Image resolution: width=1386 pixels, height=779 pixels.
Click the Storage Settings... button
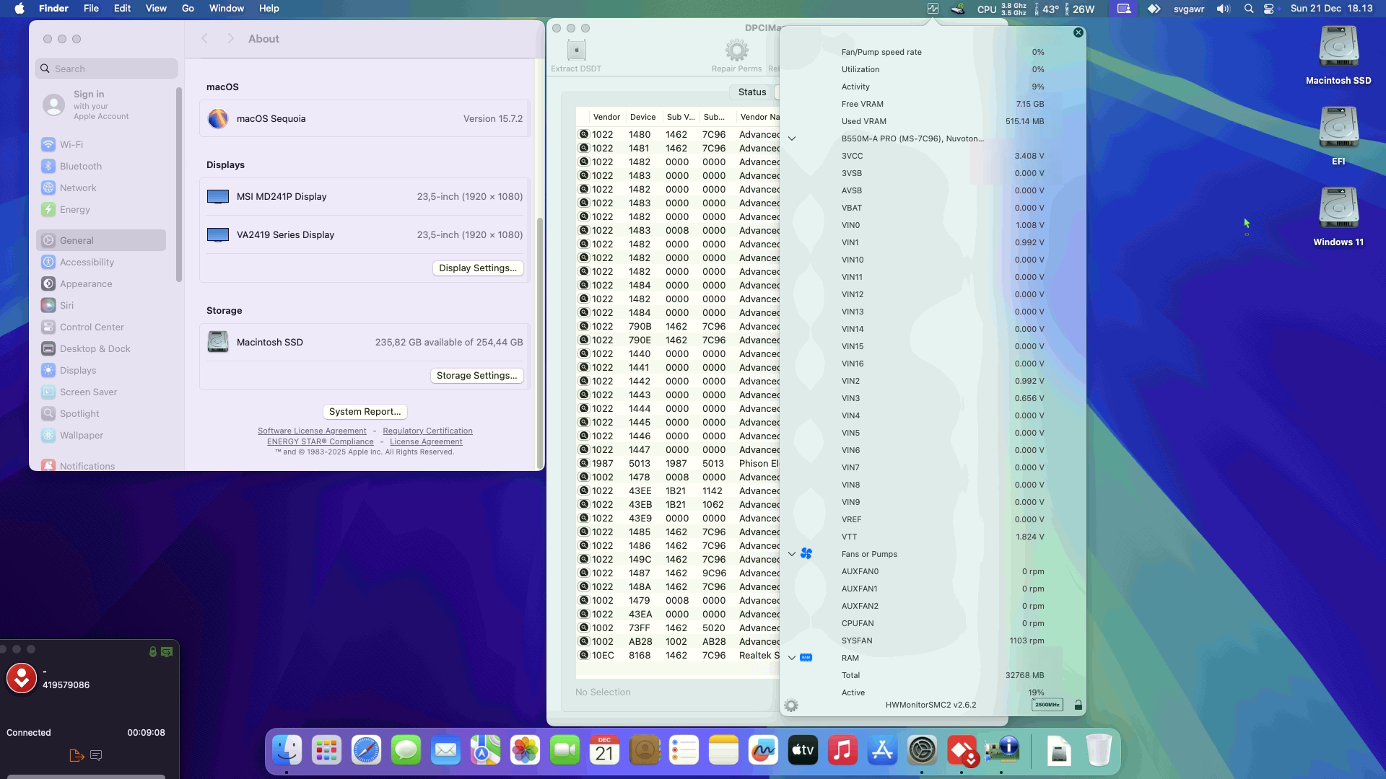pos(476,375)
